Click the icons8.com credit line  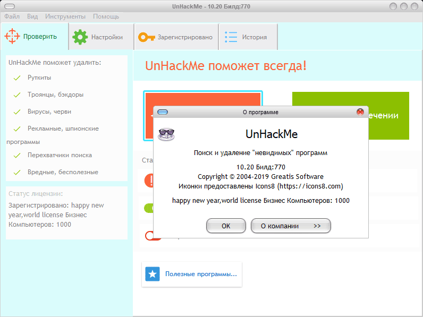(x=260, y=186)
